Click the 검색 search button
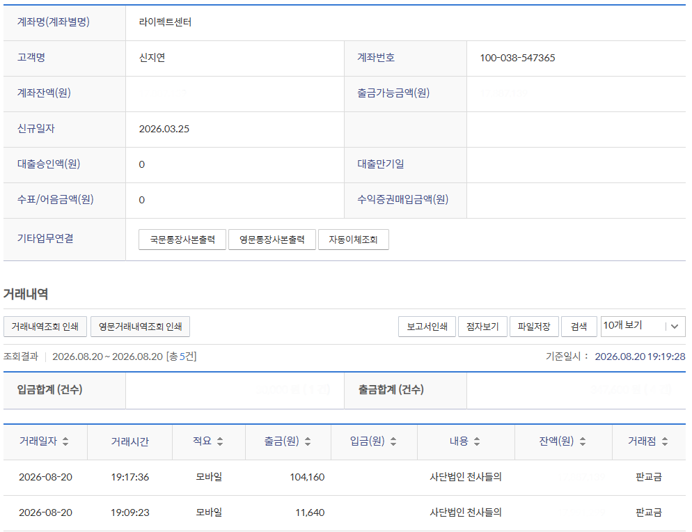 [x=579, y=327]
